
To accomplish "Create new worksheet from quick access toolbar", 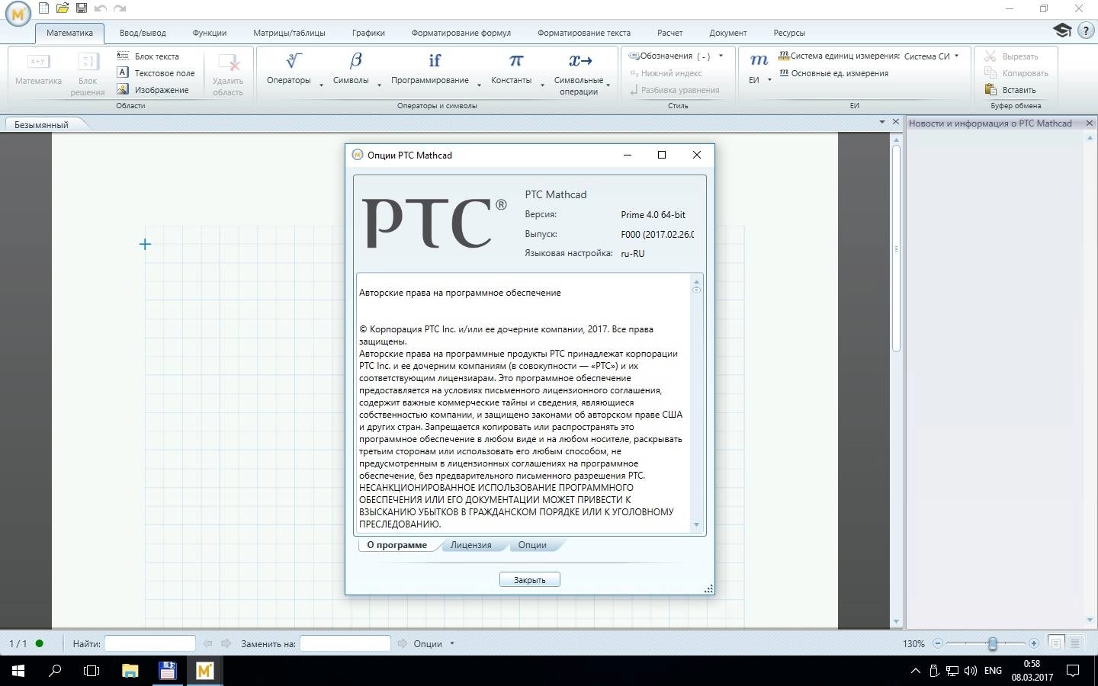I will tap(44, 8).
